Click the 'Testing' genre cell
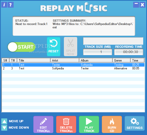 point(119,65)
